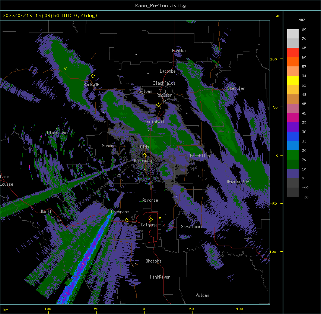Click the RockyMH label
This screenshot has height=314, width=321.
(91, 85)
